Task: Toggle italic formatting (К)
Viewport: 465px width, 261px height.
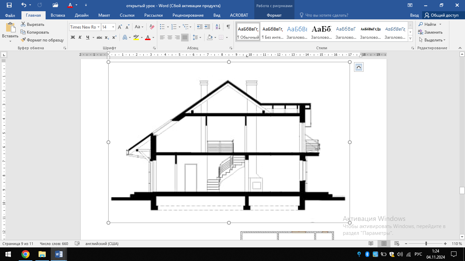Action: pos(80,37)
